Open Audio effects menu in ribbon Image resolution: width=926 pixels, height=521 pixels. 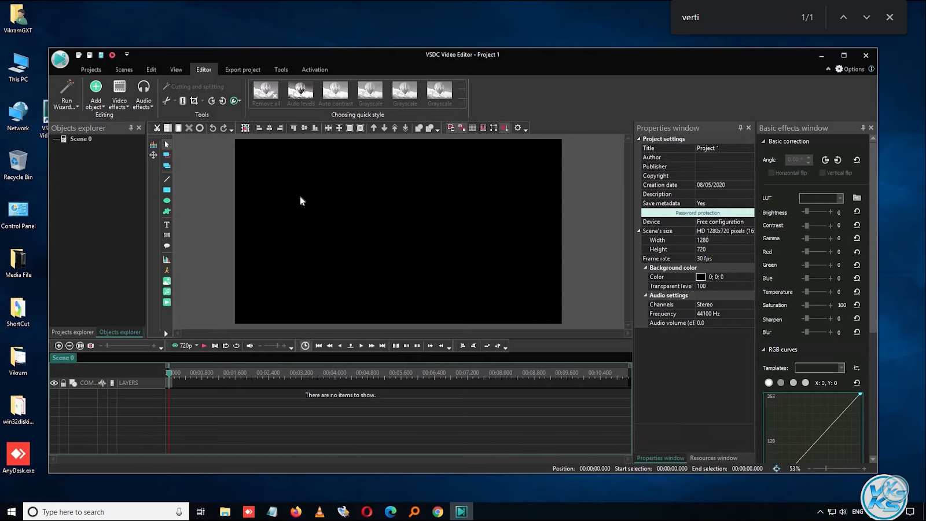(x=144, y=94)
